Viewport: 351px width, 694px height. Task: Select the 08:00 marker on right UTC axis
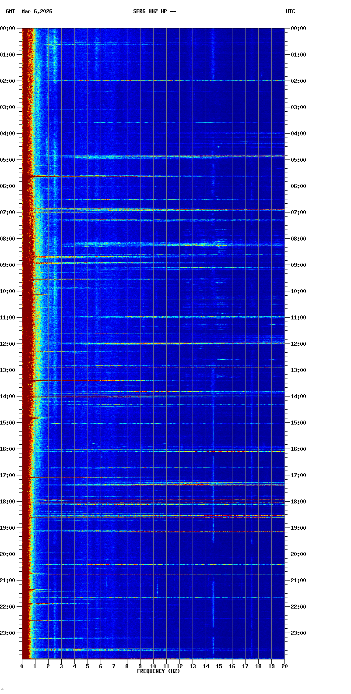tap(298, 239)
